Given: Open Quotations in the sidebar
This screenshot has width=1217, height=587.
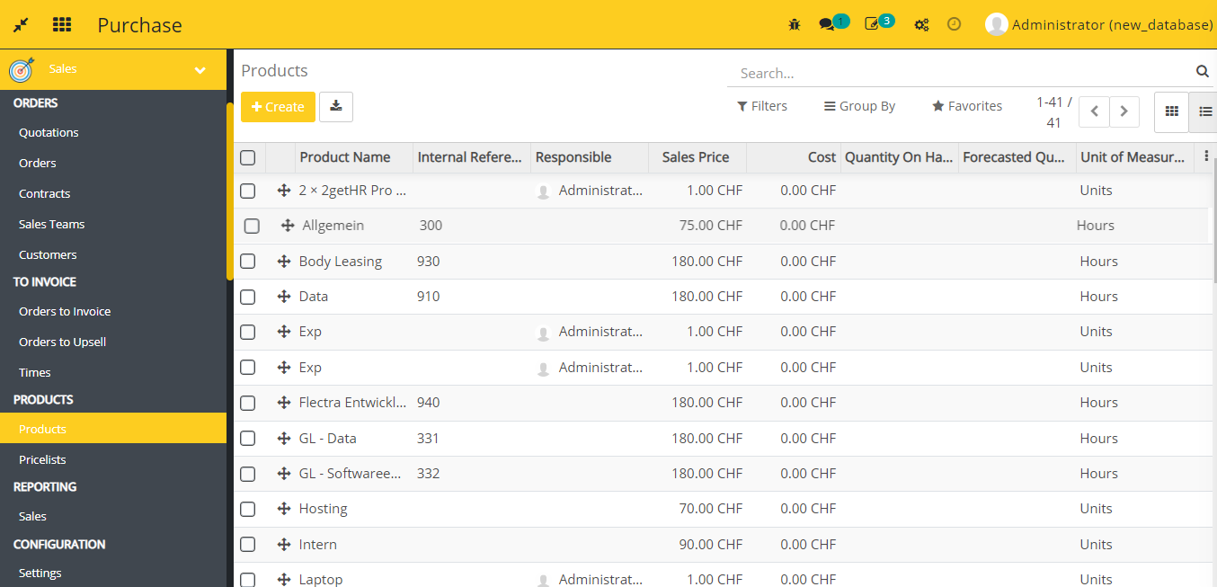Looking at the screenshot, I should pos(49,132).
